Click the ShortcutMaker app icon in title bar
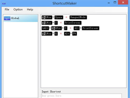 4,3
